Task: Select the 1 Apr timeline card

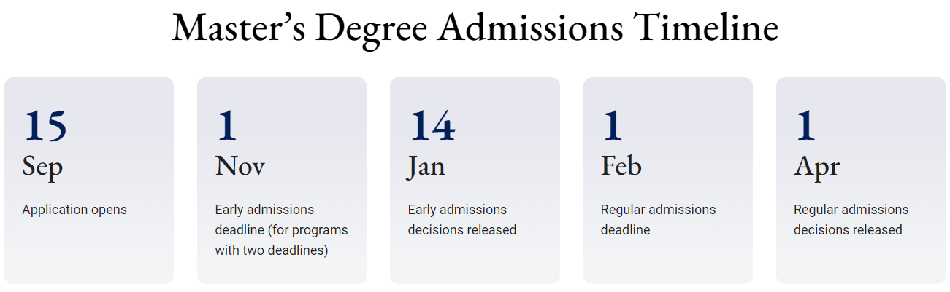Action: coord(861,181)
